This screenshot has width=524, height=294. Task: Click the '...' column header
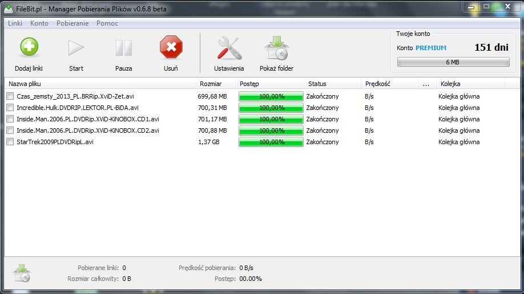click(x=427, y=84)
